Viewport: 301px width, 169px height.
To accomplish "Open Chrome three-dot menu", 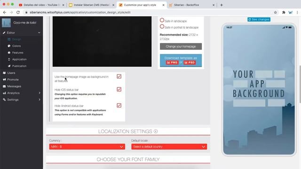I will pos(297,13).
